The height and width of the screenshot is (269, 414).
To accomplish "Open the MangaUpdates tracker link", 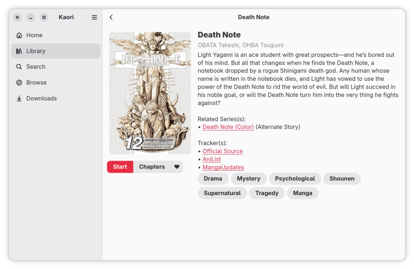I will coord(223,167).
